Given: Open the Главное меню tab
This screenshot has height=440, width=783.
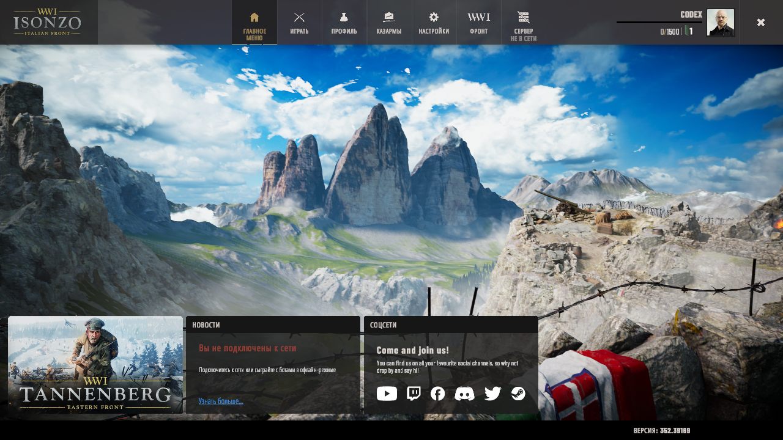Looking at the screenshot, I should click(254, 23).
